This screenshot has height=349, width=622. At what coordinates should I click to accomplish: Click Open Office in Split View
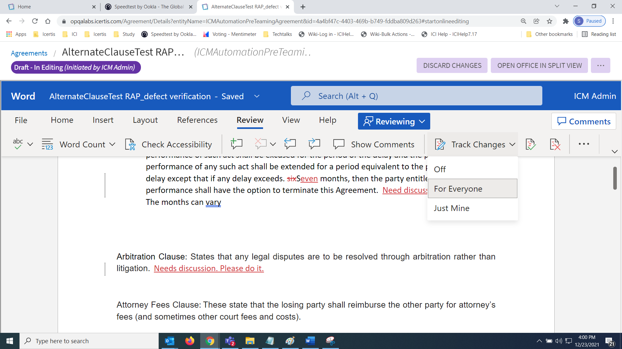click(539, 66)
